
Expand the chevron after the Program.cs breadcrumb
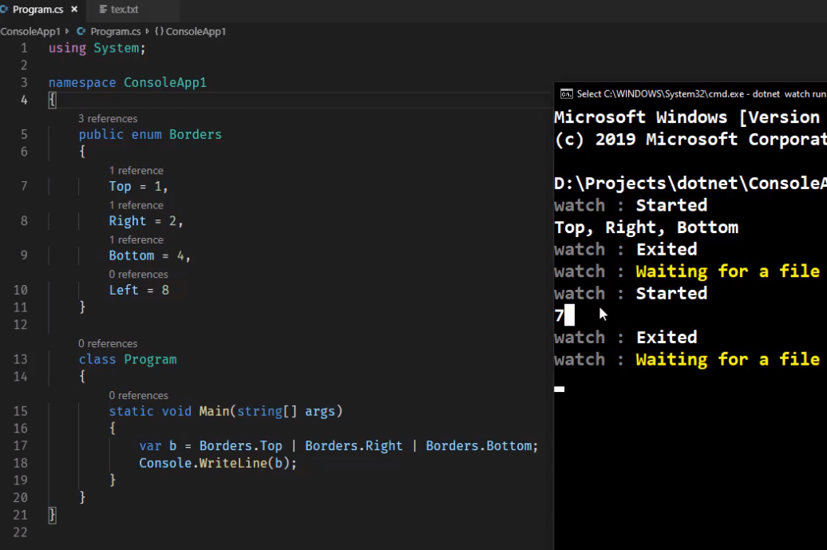(x=148, y=31)
